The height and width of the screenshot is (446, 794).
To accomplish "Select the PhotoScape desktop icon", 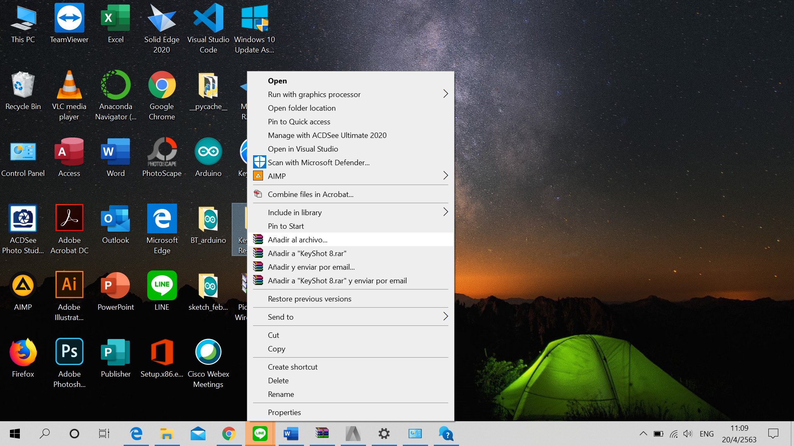I will (162, 158).
